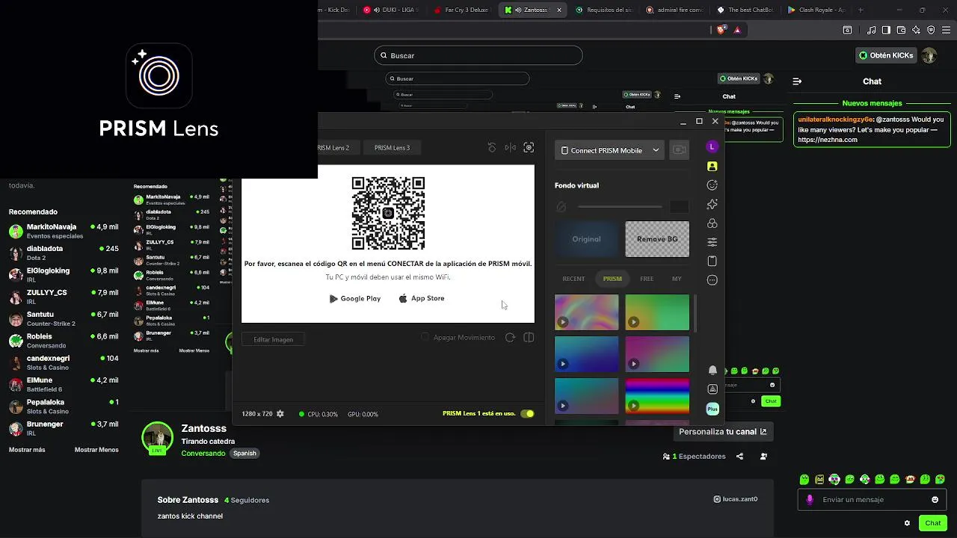
Task: Click the disabled camera icon beside Connect PRISM Mobile
Action: tap(679, 150)
